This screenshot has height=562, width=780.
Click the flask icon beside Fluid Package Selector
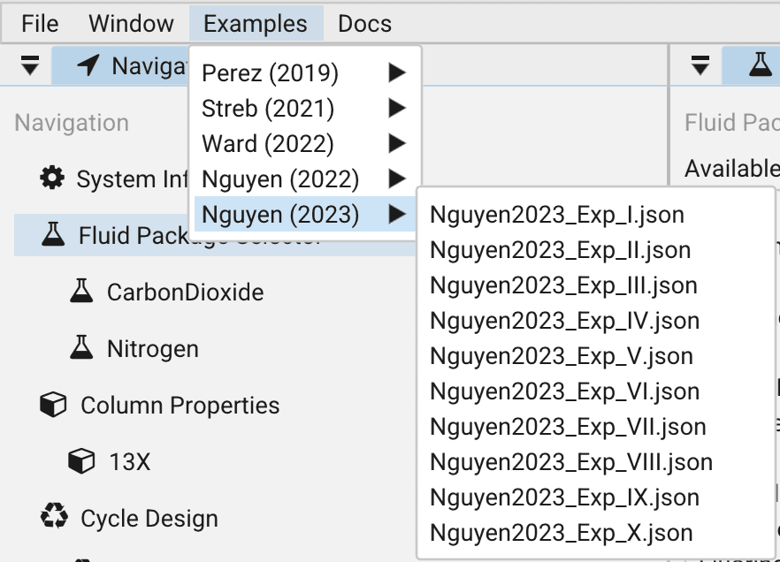pyautogui.click(x=52, y=235)
